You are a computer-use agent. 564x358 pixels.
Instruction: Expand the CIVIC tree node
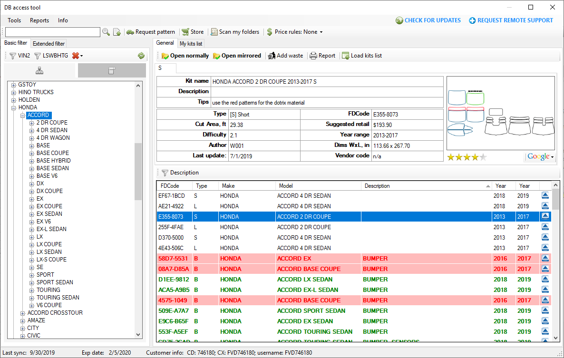tap(23, 336)
